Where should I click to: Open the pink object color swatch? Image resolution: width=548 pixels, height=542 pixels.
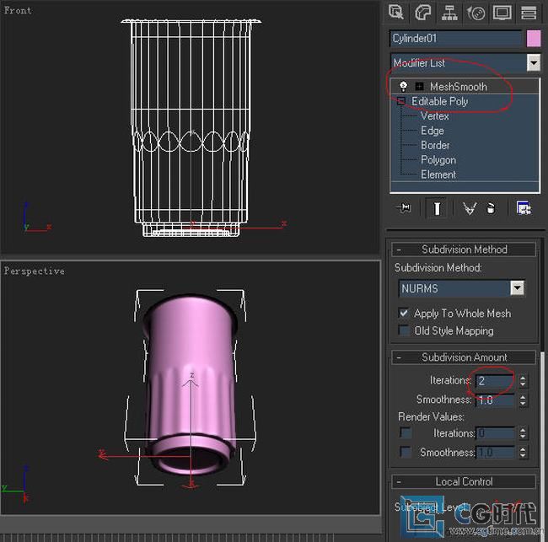tap(534, 38)
